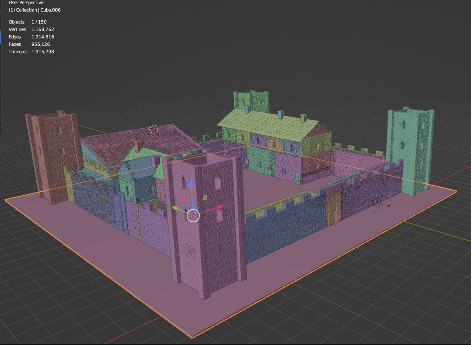Select the brown wooden gate door
The width and height of the screenshot is (471, 345).
coord(333,209)
